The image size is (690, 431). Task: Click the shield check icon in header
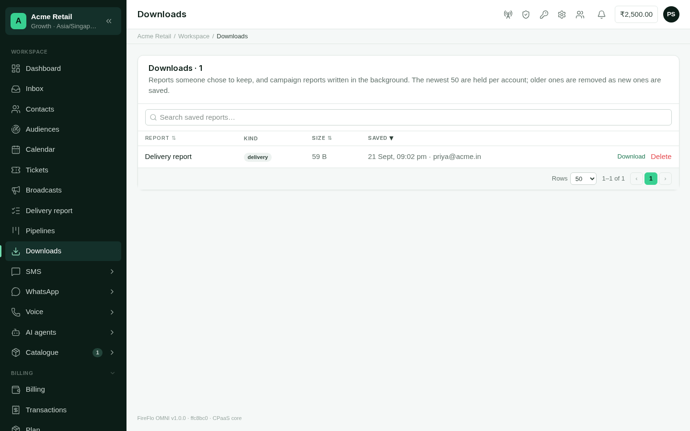[526, 14]
